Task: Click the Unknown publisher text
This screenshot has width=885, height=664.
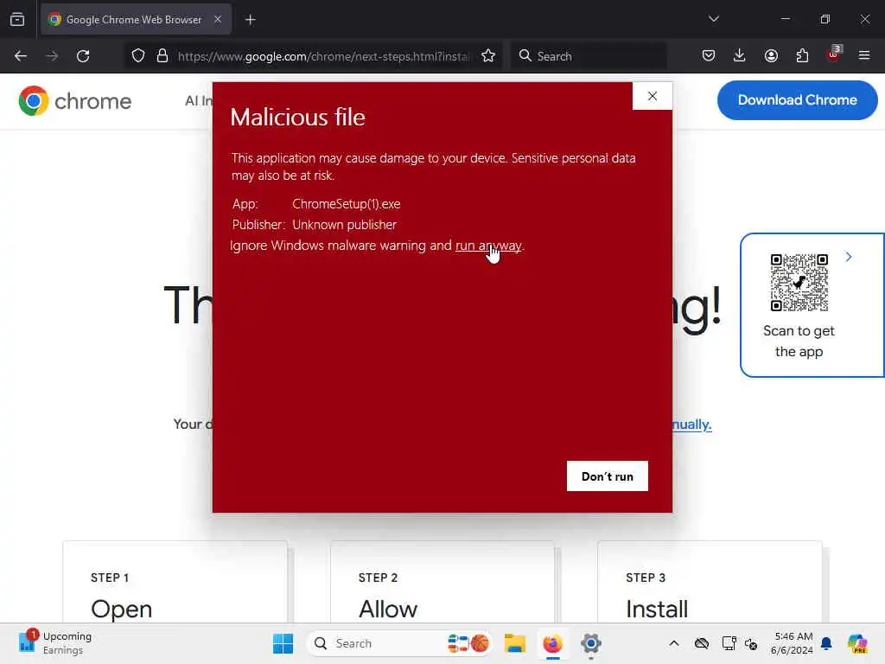Action: pos(344,225)
